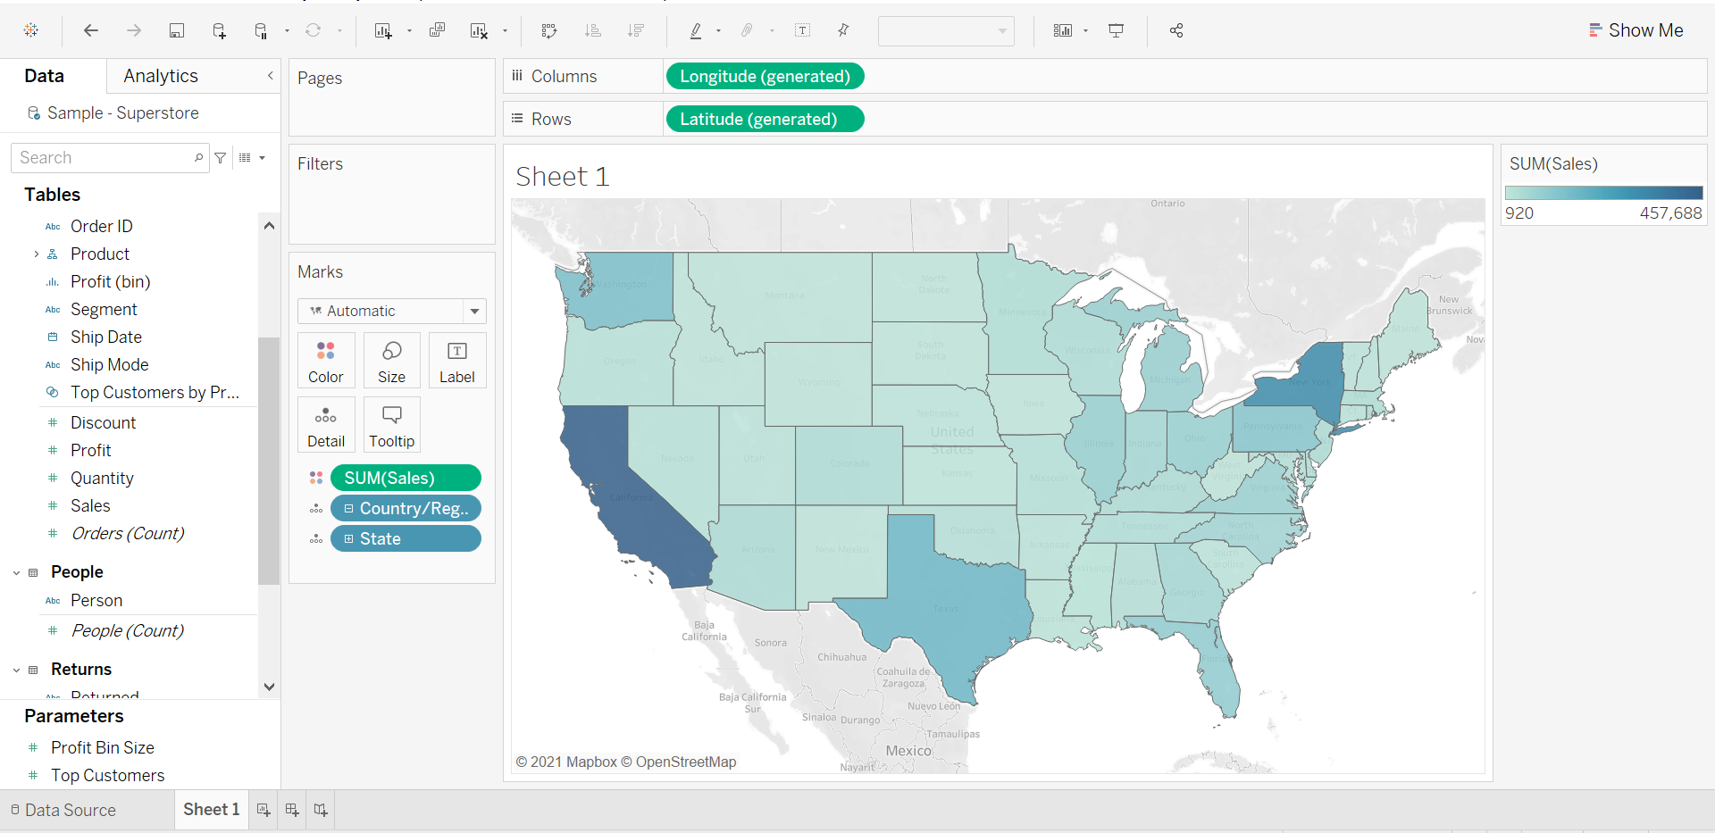Screen dimensions: 1715x833
Task: Click the Swap Rows and Columns icon
Action: [x=549, y=30]
